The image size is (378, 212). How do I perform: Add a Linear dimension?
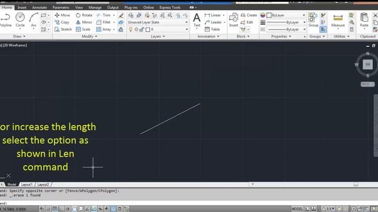point(213,15)
